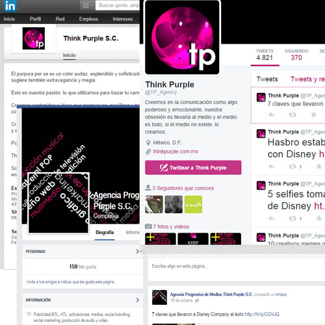The height and width of the screenshot is (325, 325).
Task: Retweet the '7 claves que llevaron' tweet
Action: tap(292, 114)
